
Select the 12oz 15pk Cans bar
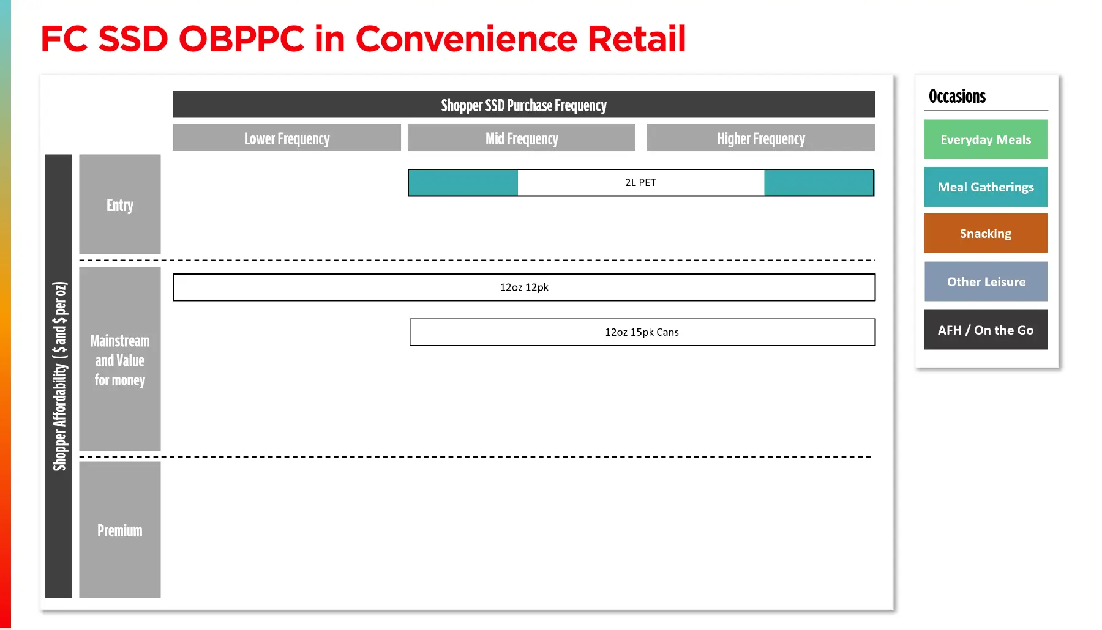click(x=642, y=332)
